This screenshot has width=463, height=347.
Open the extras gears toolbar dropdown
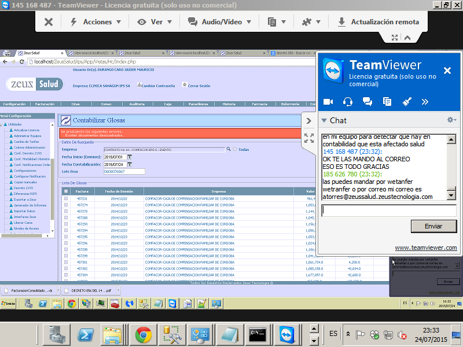[311, 22]
